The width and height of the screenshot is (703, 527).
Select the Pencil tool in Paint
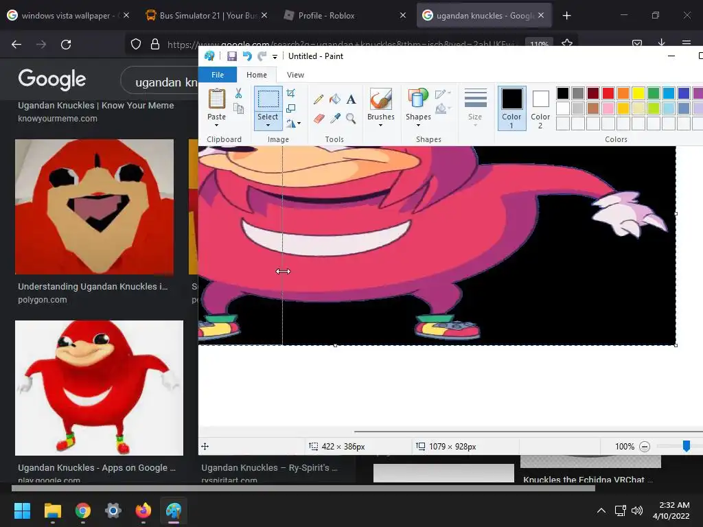319,99
